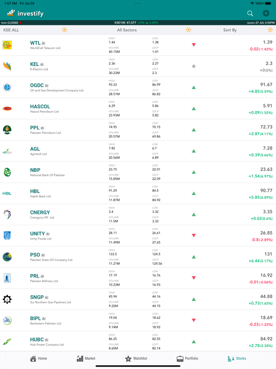
Task: Open the settings gear icon
Action: (266, 13)
